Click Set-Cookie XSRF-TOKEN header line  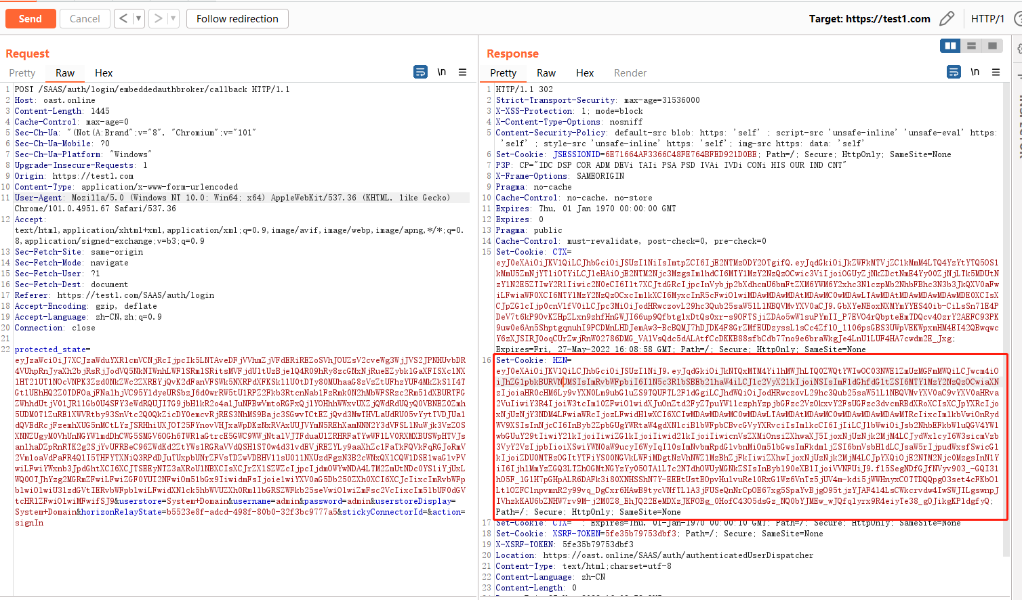659,534
